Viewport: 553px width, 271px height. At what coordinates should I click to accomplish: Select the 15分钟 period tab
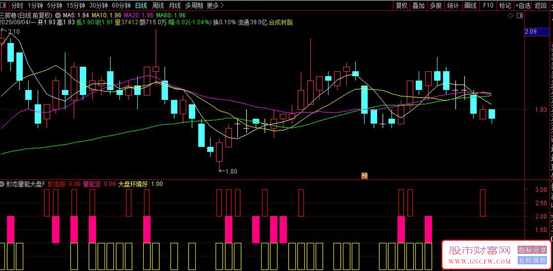point(75,6)
